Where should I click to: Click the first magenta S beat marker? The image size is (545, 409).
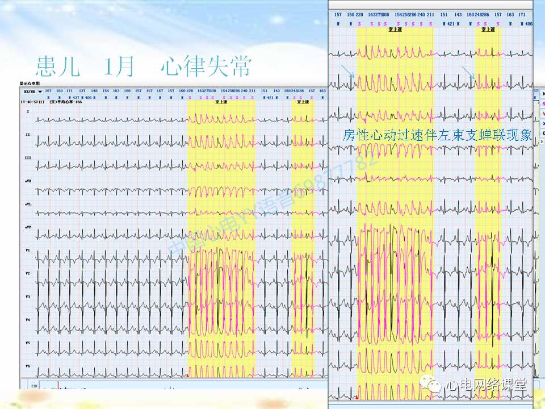pyautogui.click(x=190, y=98)
